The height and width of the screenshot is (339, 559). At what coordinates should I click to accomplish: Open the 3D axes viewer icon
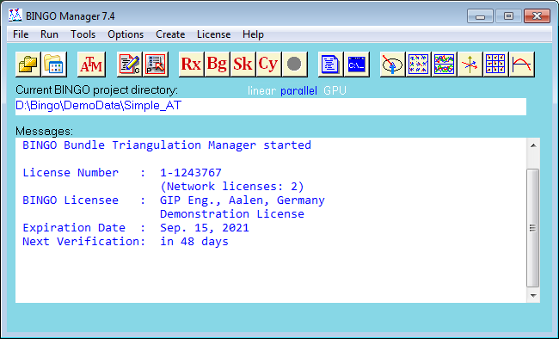(470, 65)
